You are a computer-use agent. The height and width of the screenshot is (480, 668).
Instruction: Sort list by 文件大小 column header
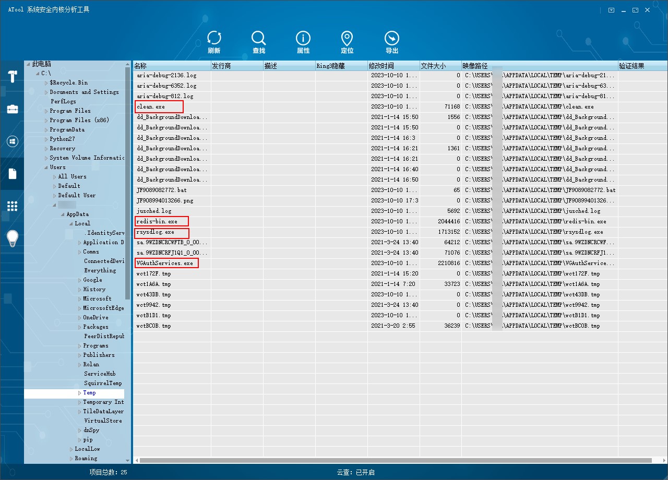click(440, 66)
